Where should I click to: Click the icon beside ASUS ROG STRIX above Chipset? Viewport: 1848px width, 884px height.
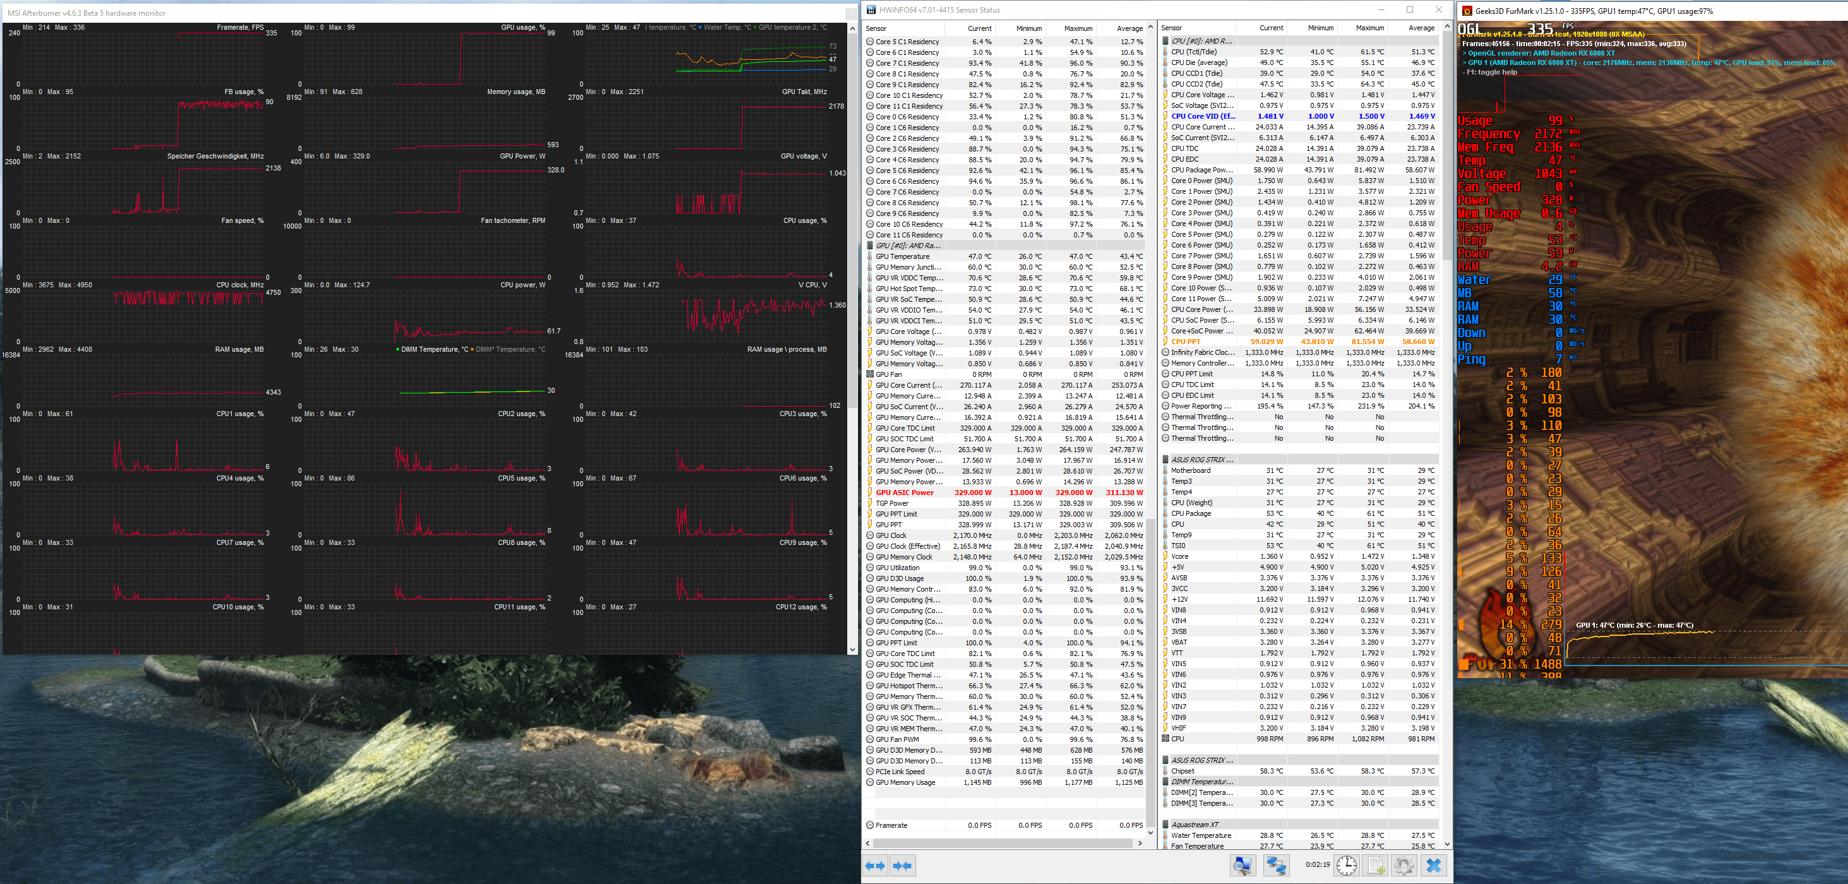(x=1165, y=760)
